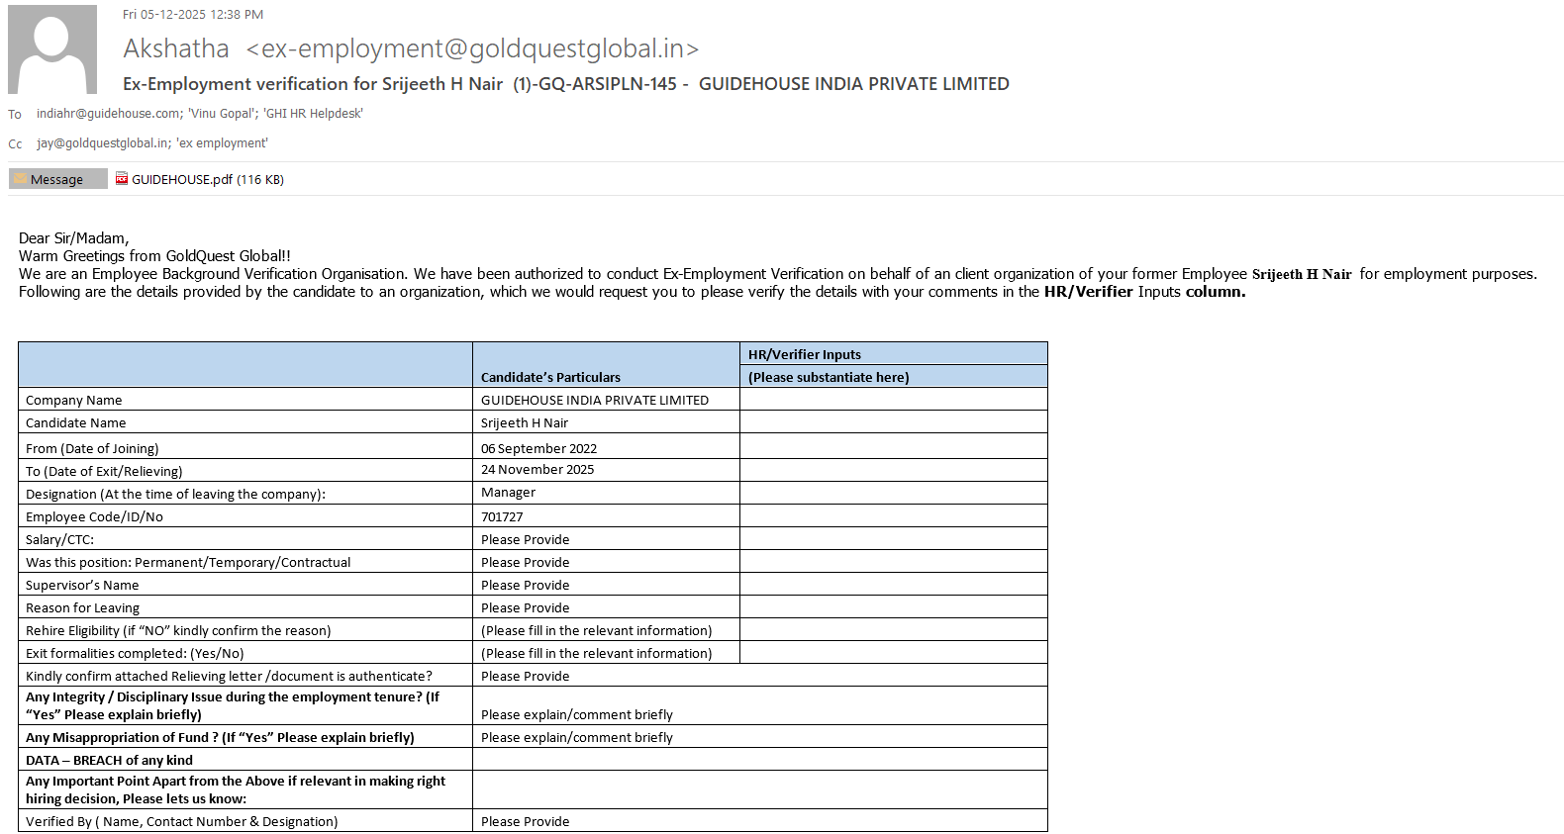The width and height of the screenshot is (1564, 834).
Task: Click the Designation row label
Action: tap(175, 494)
